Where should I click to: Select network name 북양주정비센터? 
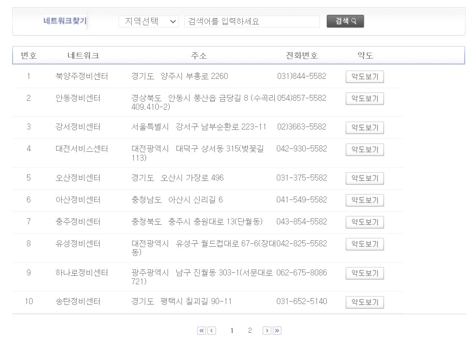(81, 76)
